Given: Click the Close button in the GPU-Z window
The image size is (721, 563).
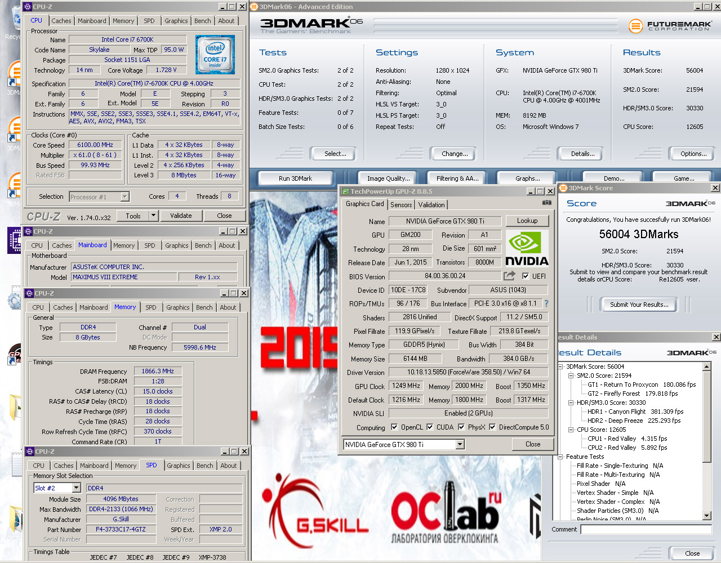Looking at the screenshot, I should click(533, 444).
